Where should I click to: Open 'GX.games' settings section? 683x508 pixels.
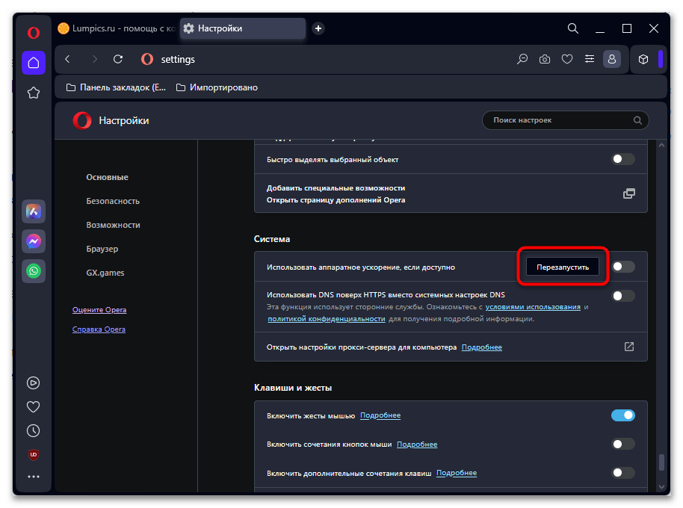(x=105, y=273)
